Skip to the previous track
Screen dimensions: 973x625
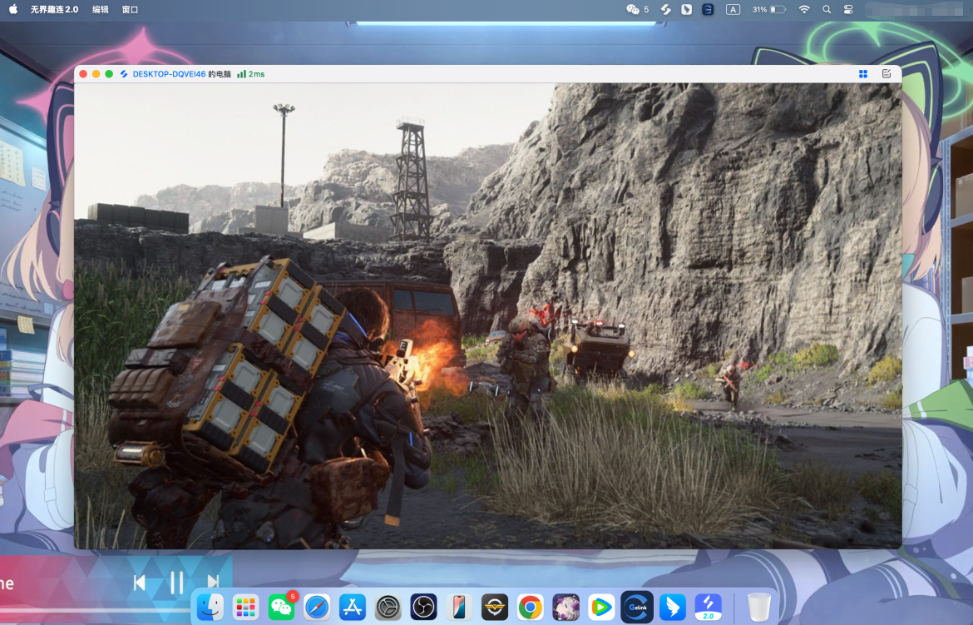[140, 583]
